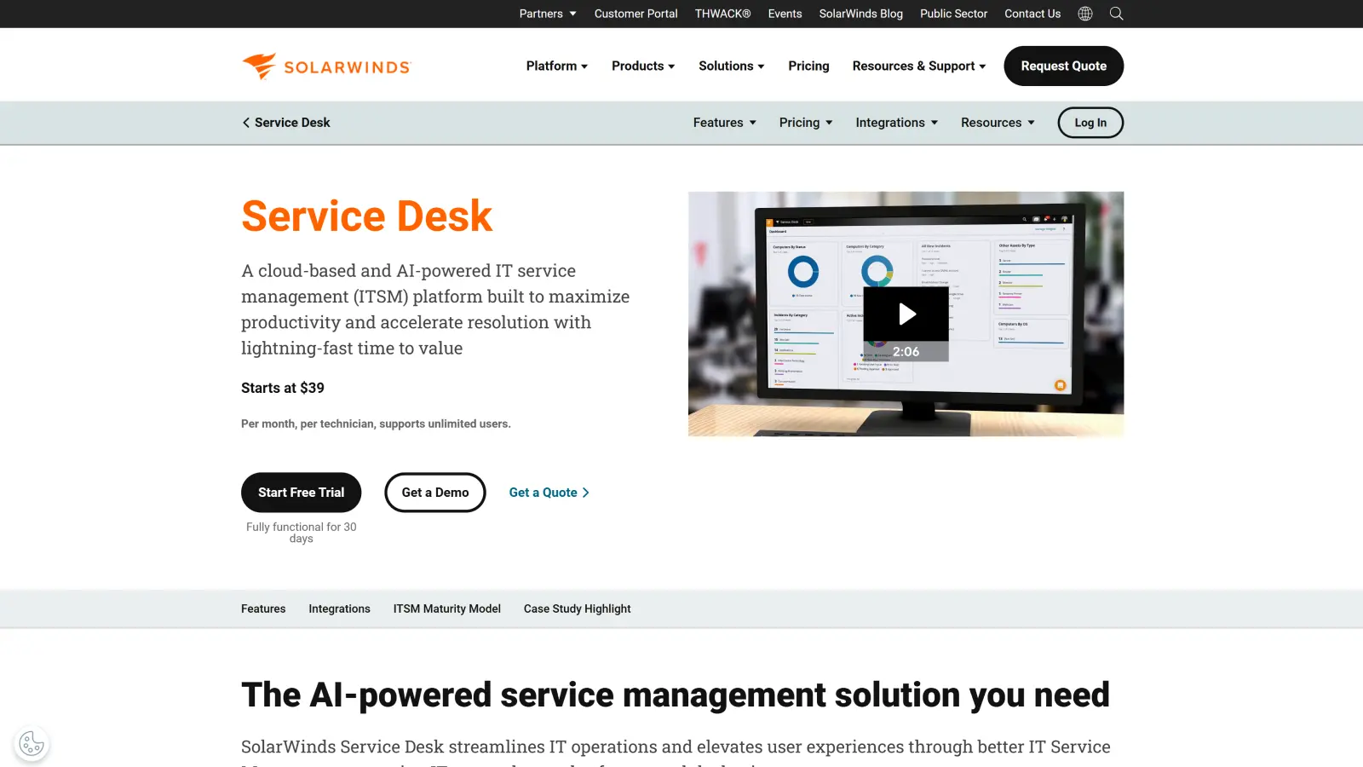Click the Service Desk orange heading
The image size is (1363, 767).
click(366, 216)
